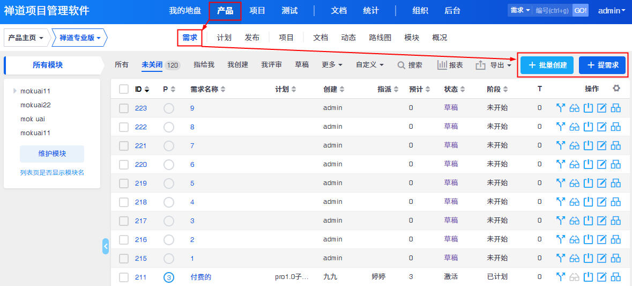This screenshot has height=286, width=632.
Task: Collapse the left module sidebar with arrow handle
Action: coord(106,246)
